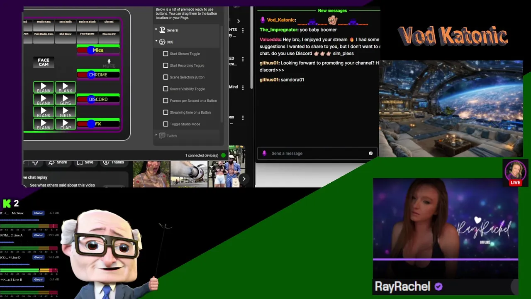
Task: Click the New messages divider label
Action: click(332, 11)
